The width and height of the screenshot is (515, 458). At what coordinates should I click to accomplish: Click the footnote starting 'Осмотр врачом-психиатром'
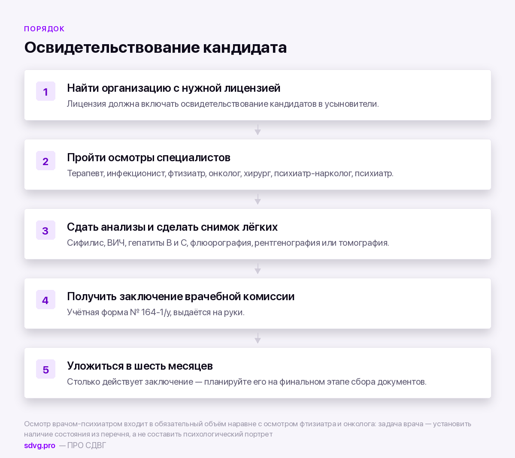[x=248, y=429]
